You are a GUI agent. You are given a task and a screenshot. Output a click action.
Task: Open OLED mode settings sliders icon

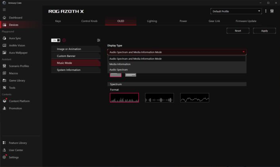[x=98, y=40]
